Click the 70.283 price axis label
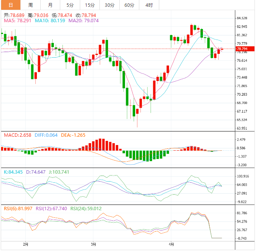Viewport: 256px width, 252px height. [x=242, y=95]
